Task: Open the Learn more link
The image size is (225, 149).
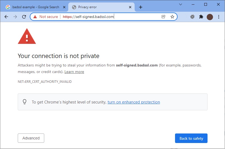Action: 74,72
